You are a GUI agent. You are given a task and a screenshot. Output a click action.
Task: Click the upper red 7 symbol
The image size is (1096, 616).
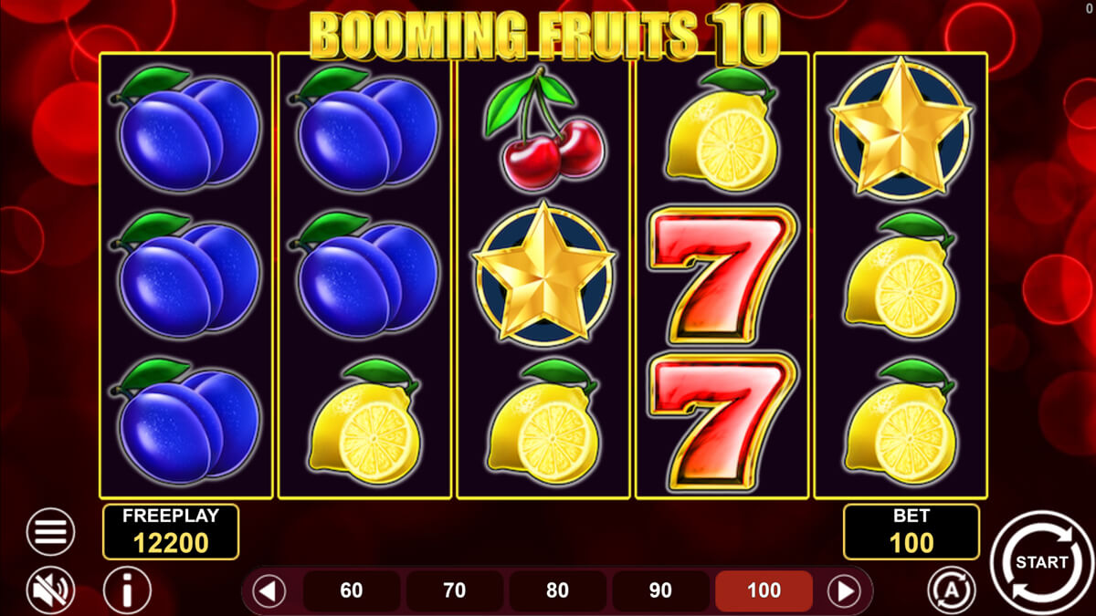722,274
